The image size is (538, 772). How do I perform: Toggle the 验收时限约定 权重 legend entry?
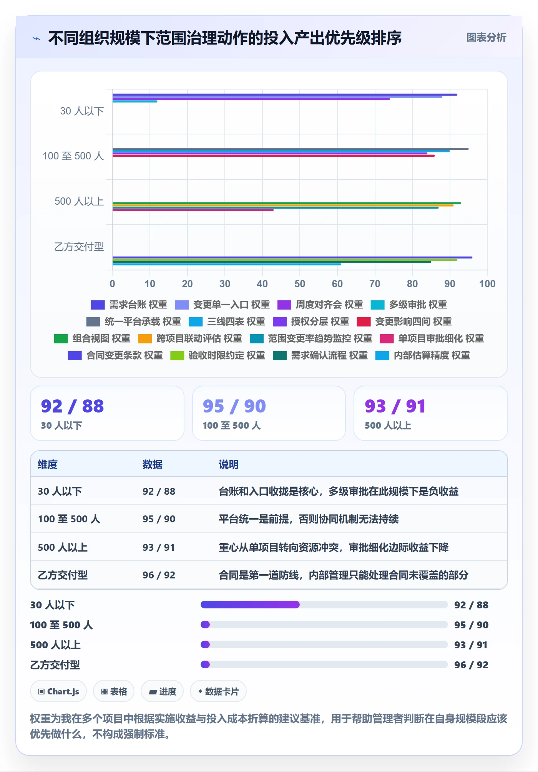click(218, 356)
